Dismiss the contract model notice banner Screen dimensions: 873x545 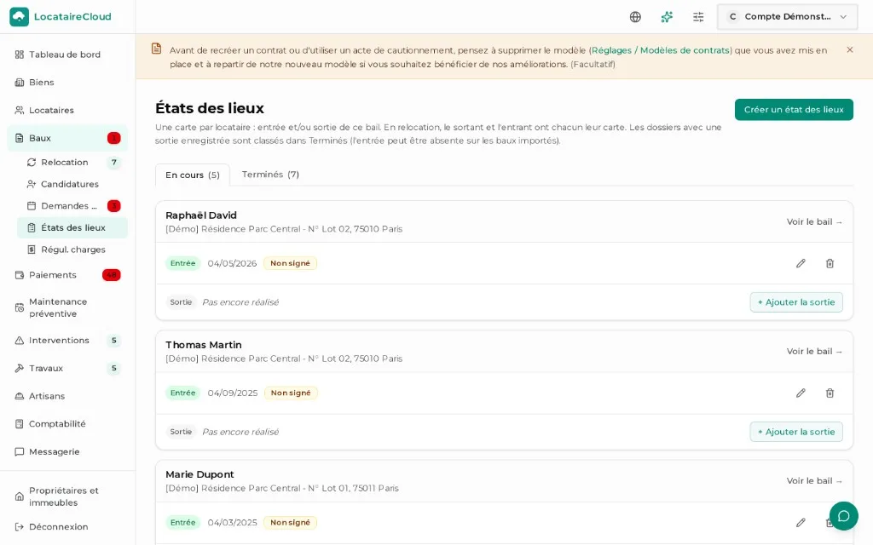(x=850, y=49)
